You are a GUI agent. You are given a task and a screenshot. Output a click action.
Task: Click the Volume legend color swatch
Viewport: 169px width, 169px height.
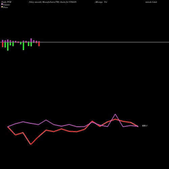click(2, 4)
